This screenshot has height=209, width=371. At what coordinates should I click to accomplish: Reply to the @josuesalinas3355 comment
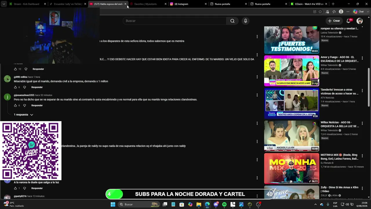(x=37, y=105)
